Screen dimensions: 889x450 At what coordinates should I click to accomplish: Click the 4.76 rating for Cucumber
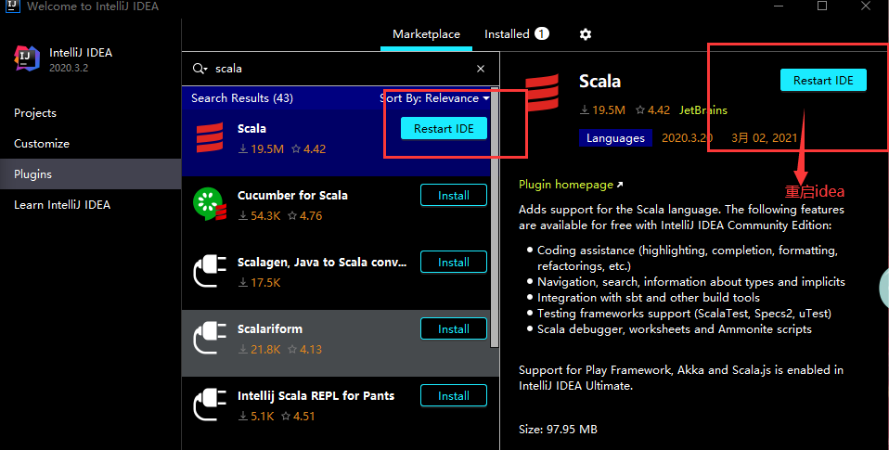click(305, 216)
